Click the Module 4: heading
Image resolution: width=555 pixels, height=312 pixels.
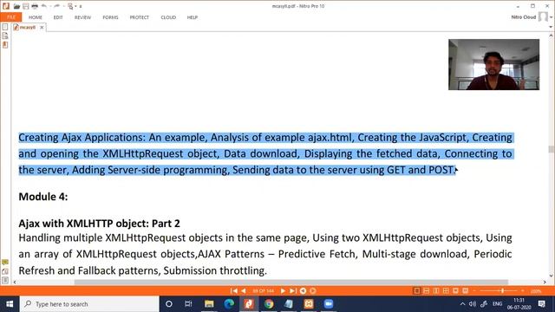click(x=43, y=197)
